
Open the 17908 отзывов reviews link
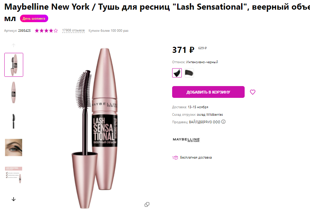(73, 31)
